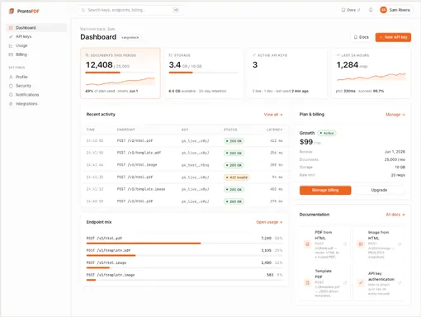Follow All docs link in Documentation
This screenshot has height=317, width=421.
pyautogui.click(x=395, y=215)
